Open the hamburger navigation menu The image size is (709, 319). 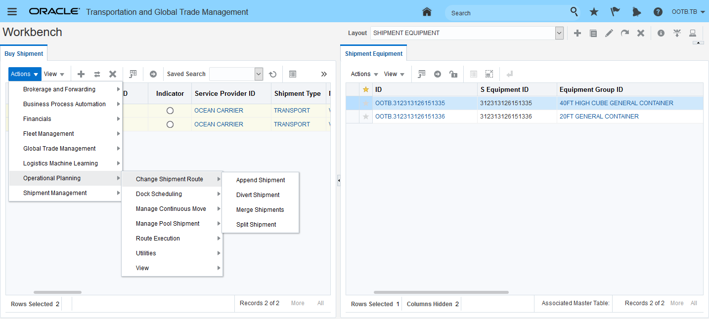(x=12, y=12)
